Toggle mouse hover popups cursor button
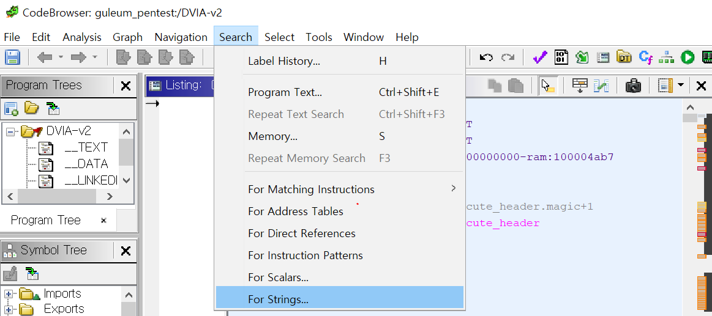Screen dimensions: 712x316 (548, 85)
